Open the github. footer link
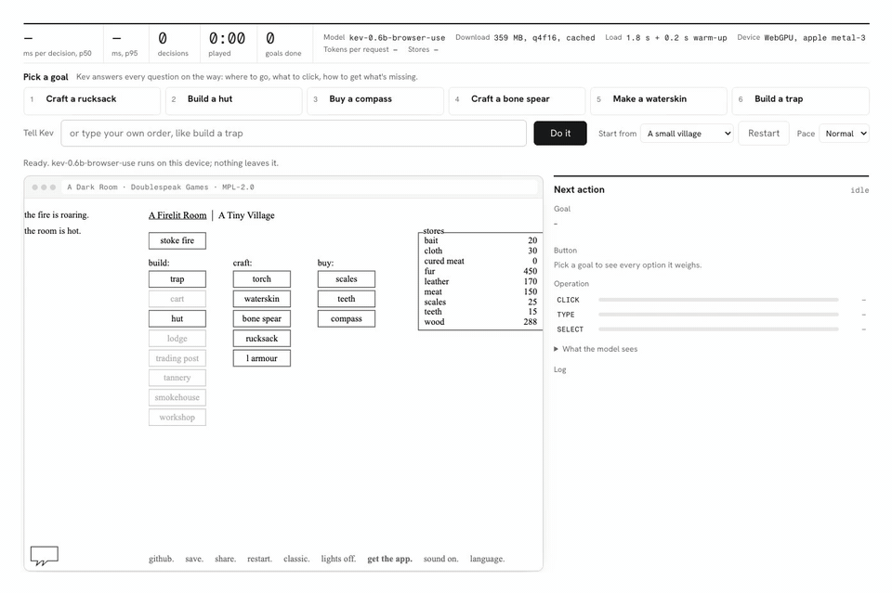892x593 pixels. (161, 559)
